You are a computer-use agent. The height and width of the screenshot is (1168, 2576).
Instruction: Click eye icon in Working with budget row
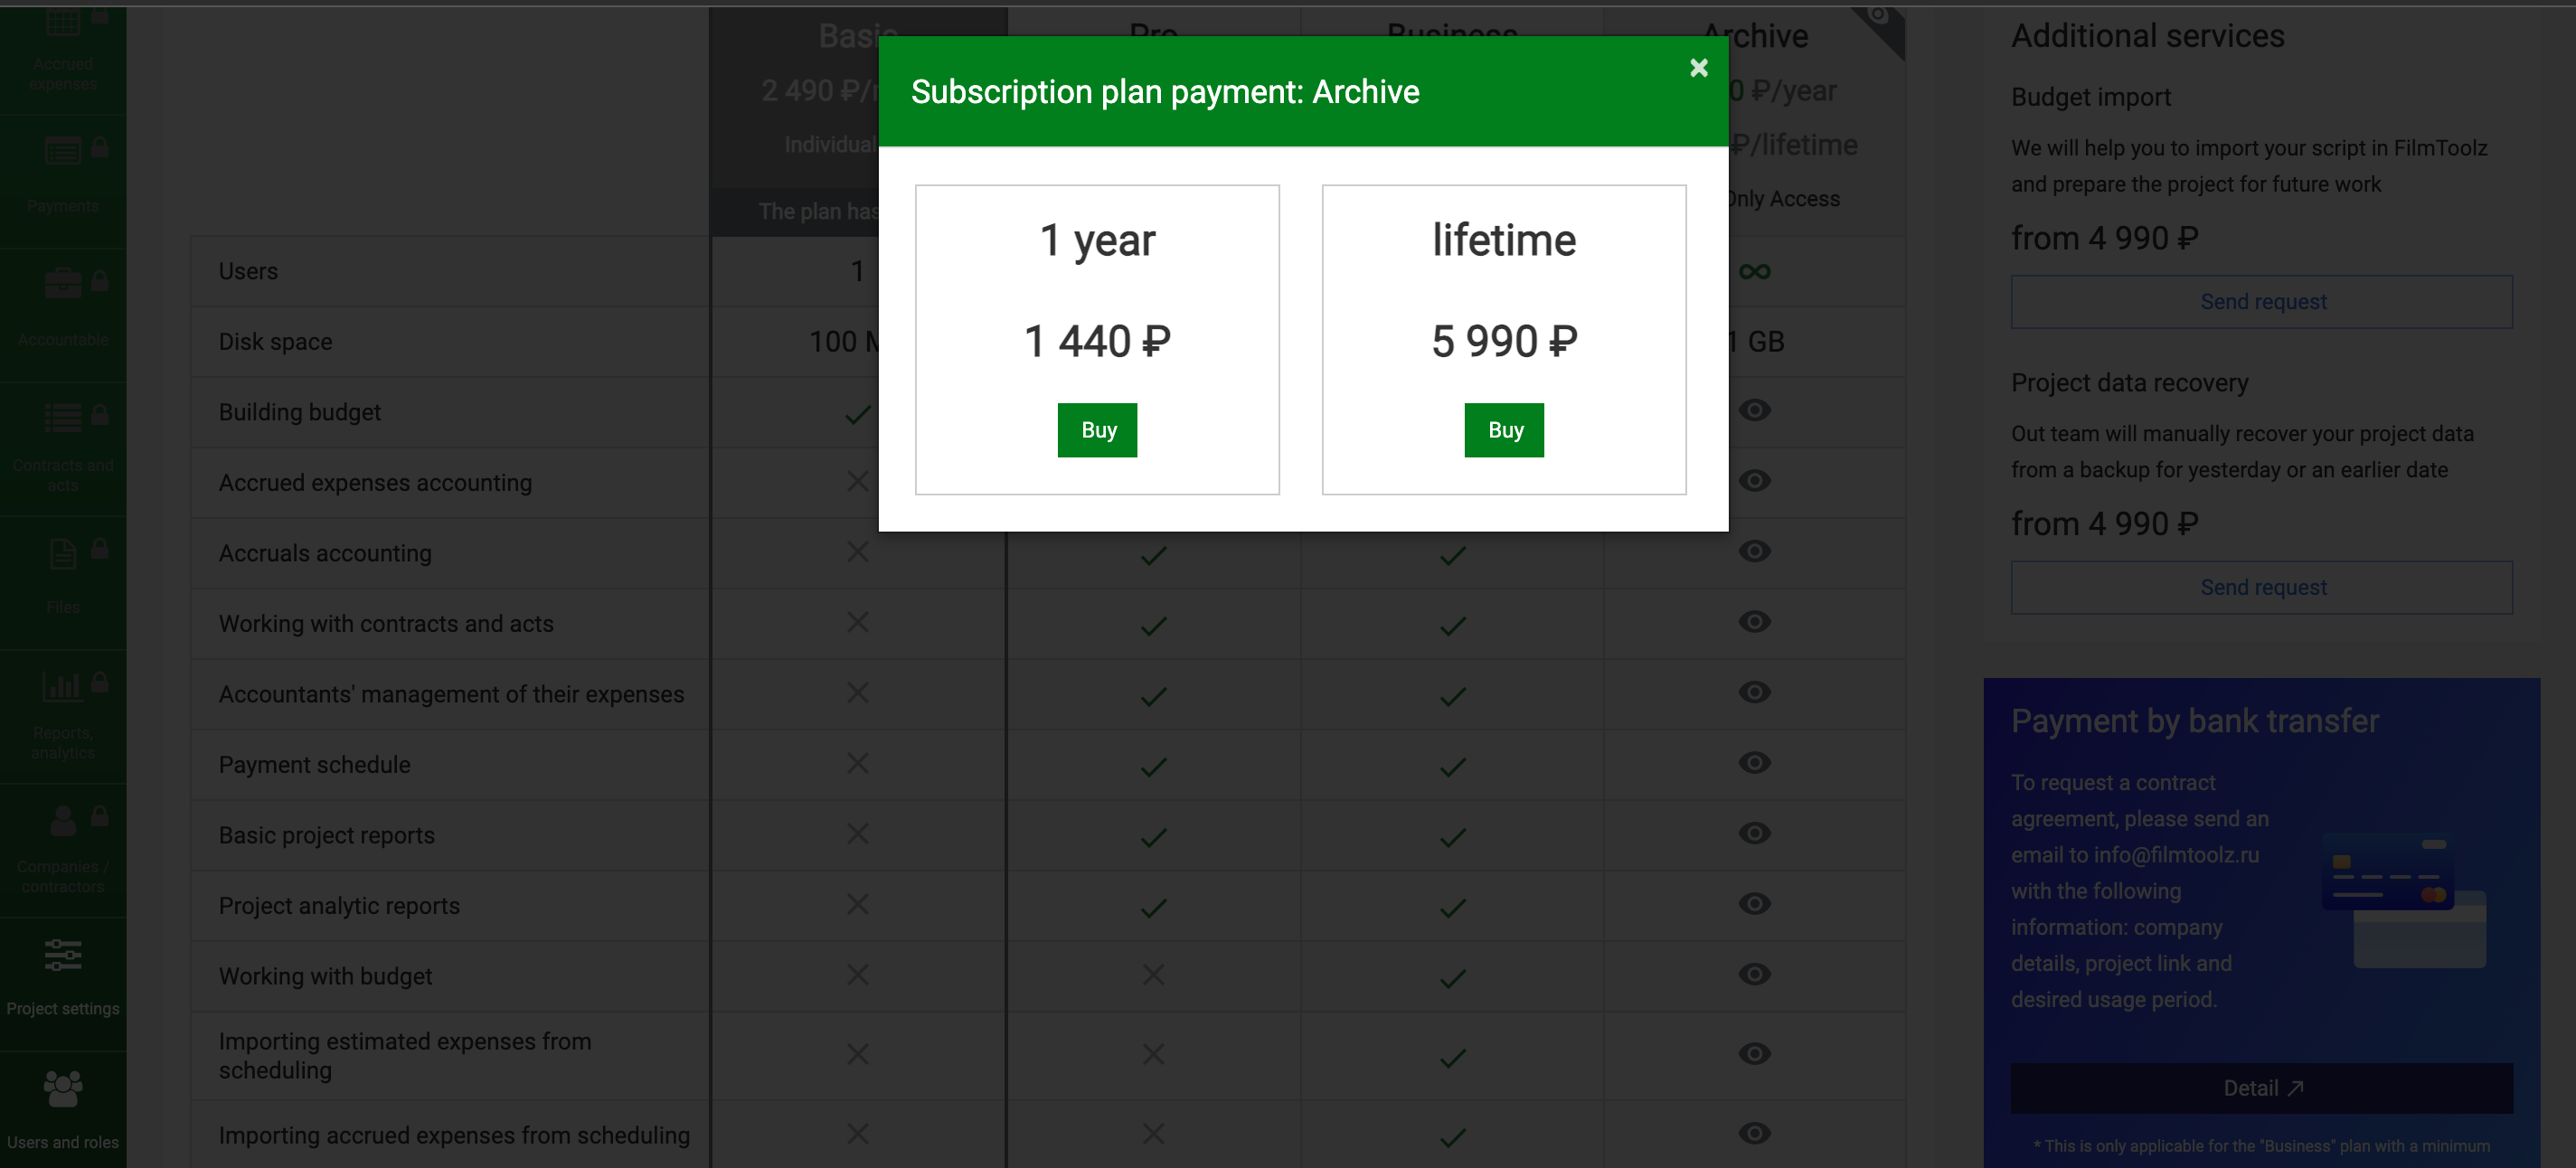coord(1754,974)
